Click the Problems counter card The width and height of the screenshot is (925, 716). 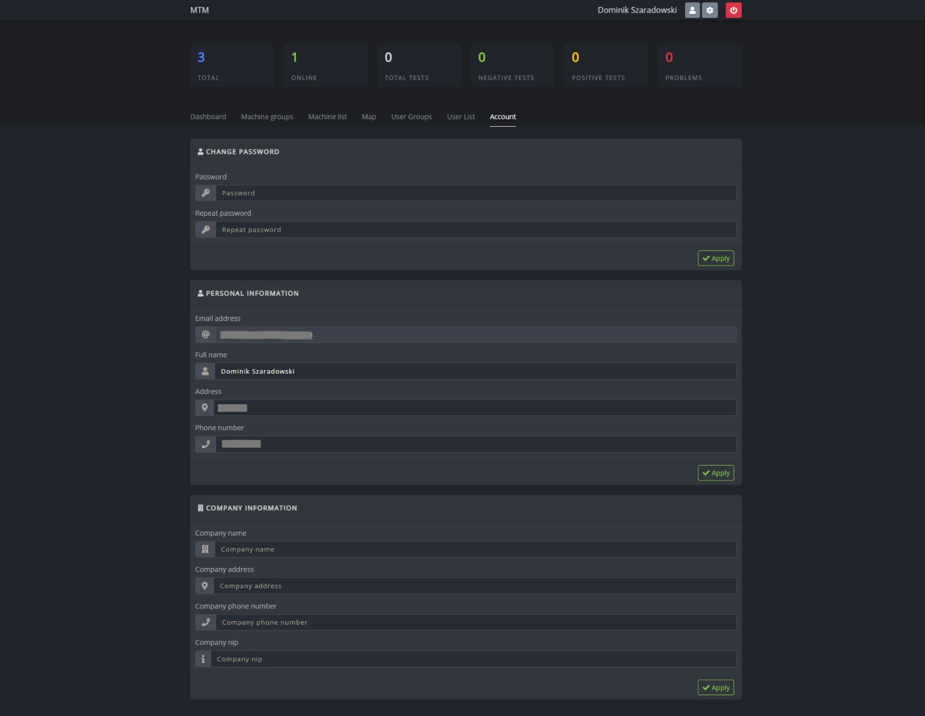pyautogui.click(x=700, y=66)
